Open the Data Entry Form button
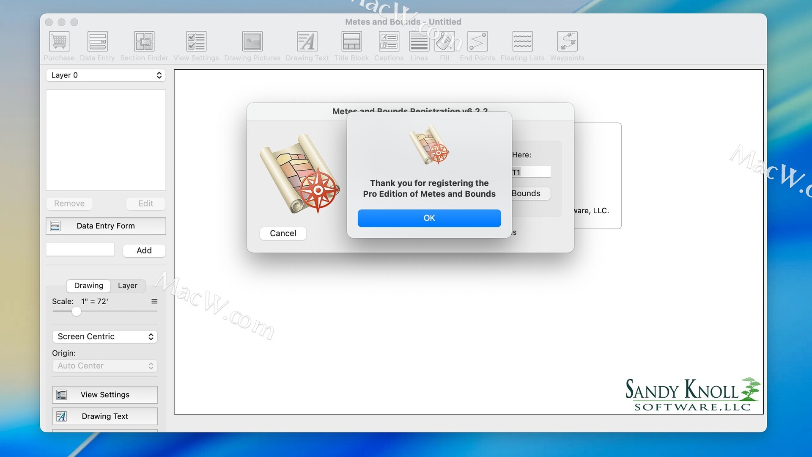This screenshot has height=457, width=812. pyautogui.click(x=106, y=226)
